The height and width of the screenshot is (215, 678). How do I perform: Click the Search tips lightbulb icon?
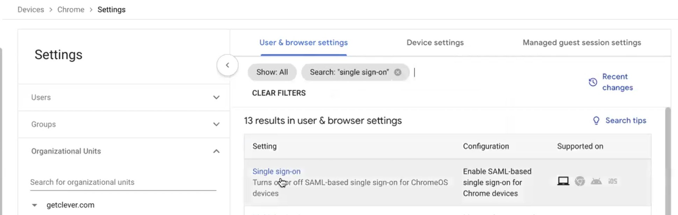(x=596, y=120)
